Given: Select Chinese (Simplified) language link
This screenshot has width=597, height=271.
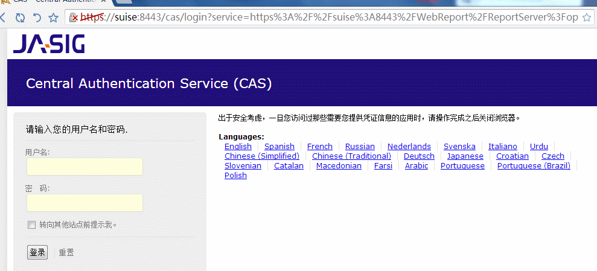Looking at the screenshot, I should point(262,156).
